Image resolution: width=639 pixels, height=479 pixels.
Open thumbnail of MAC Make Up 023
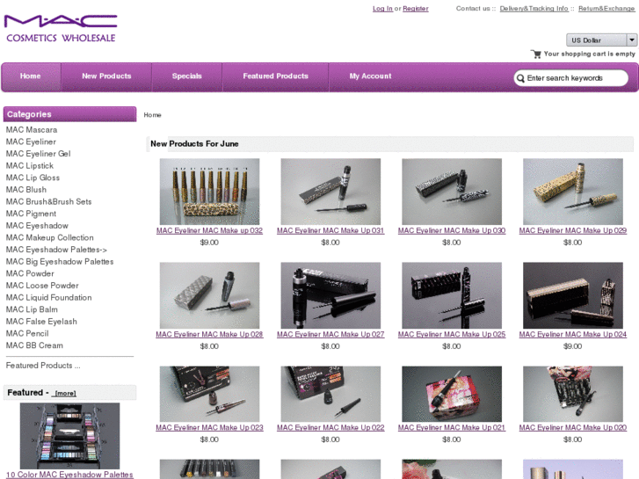(209, 394)
